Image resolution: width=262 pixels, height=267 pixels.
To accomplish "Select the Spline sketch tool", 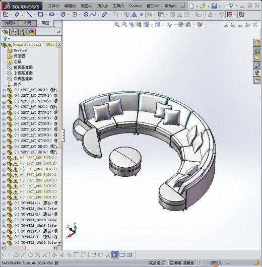I will (x=93, y=15).
